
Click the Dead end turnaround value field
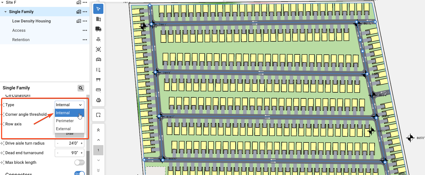pyautogui.click(x=69, y=153)
